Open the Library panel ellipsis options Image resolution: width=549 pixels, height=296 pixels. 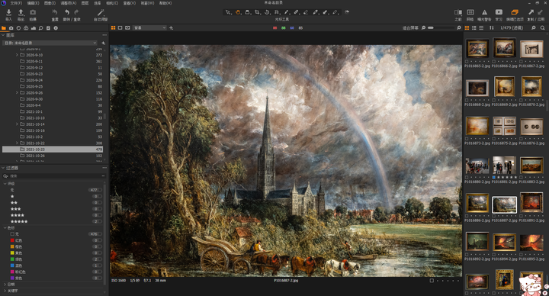tap(104, 35)
